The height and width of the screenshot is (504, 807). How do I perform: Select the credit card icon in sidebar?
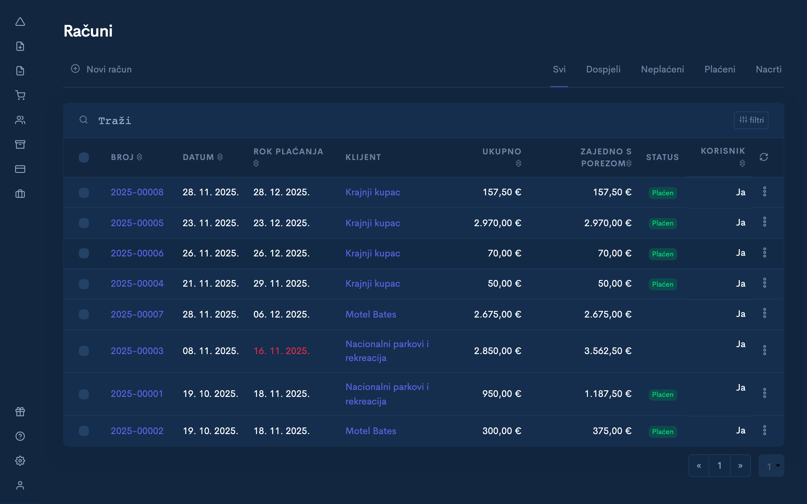pyautogui.click(x=20, y=169)
